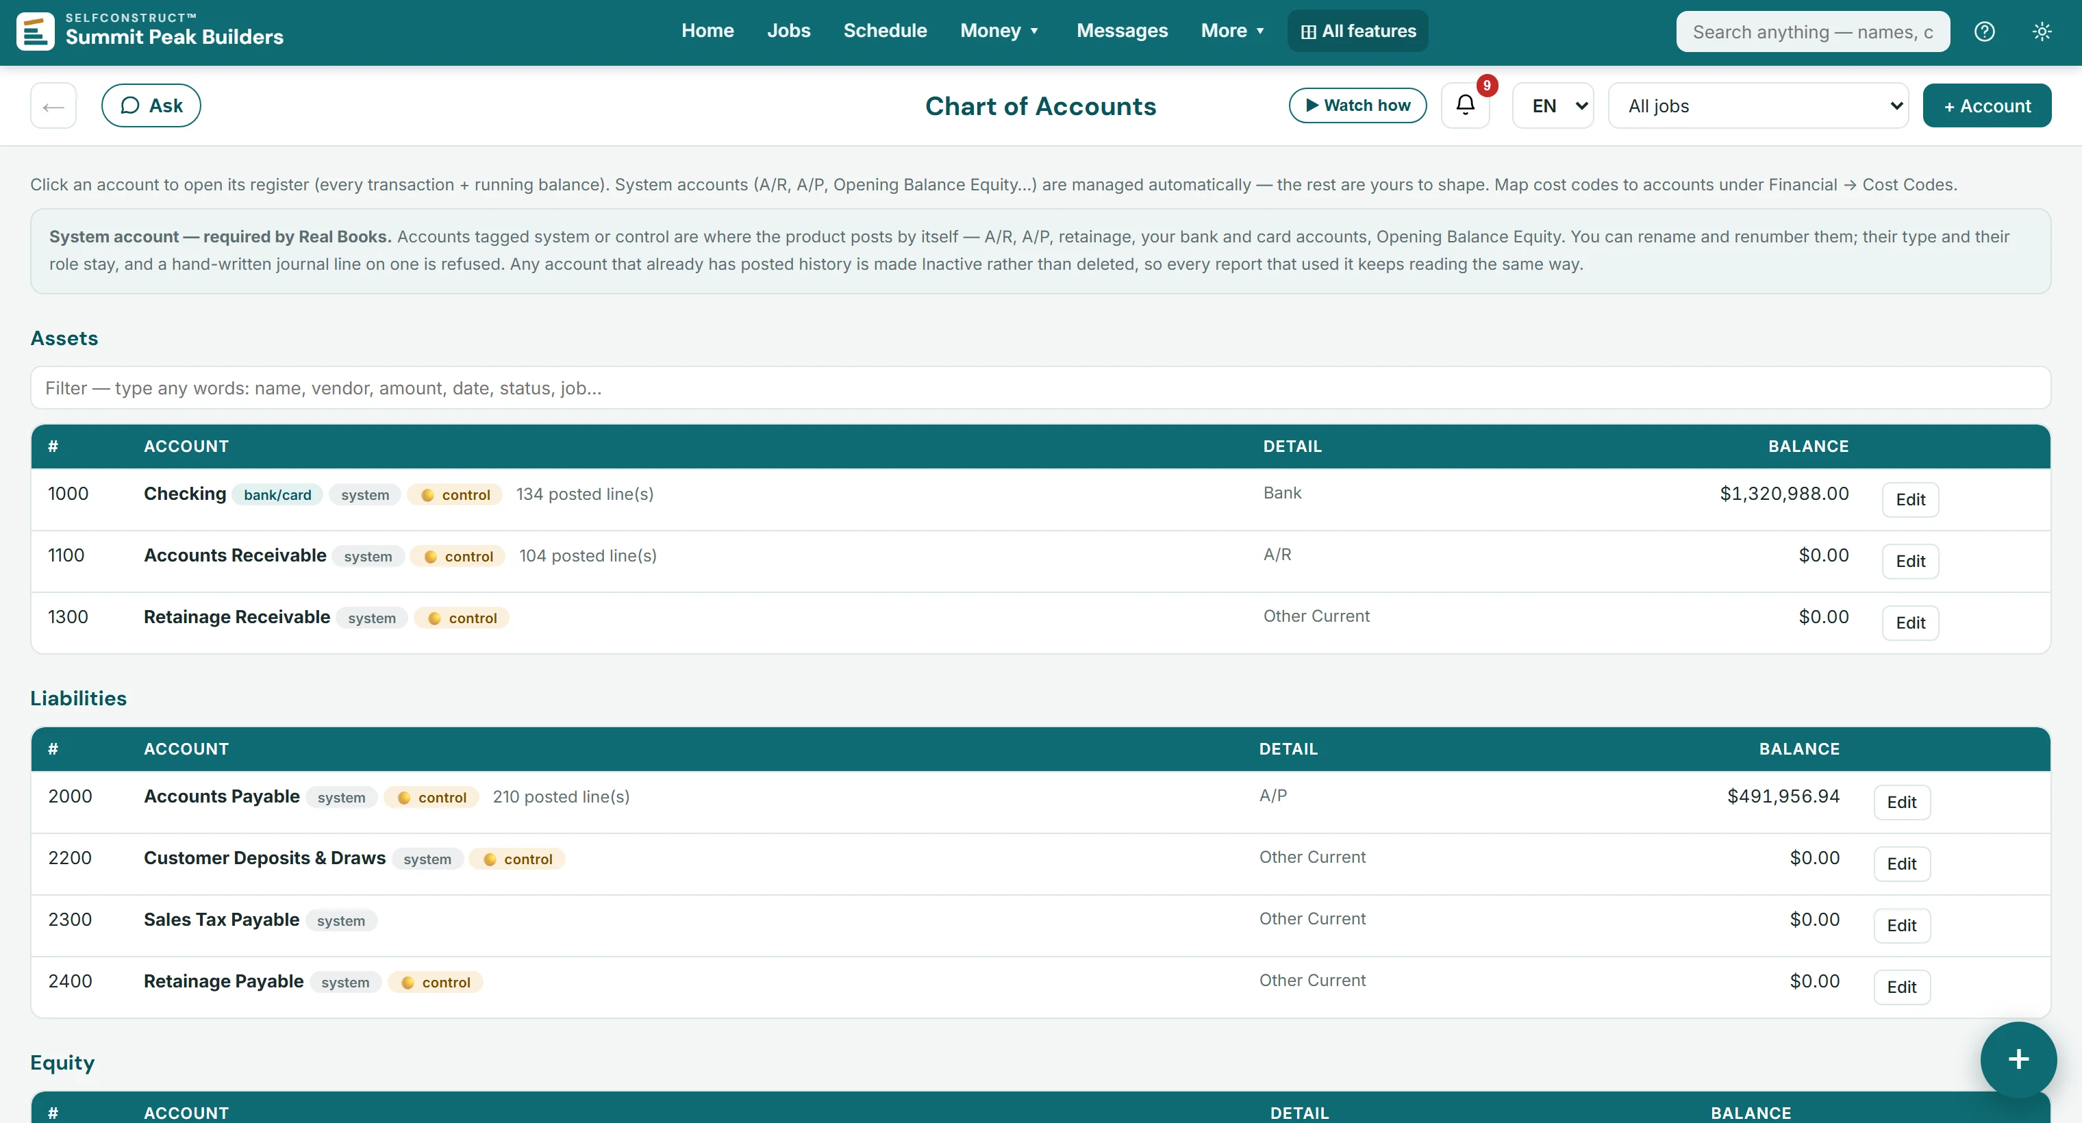The width and height of the screenshot is (2082, 1123).
Task: Open the Jobs menu item
Action: 788,31
